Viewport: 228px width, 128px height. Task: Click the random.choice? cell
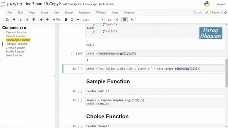tap(155, 126)
